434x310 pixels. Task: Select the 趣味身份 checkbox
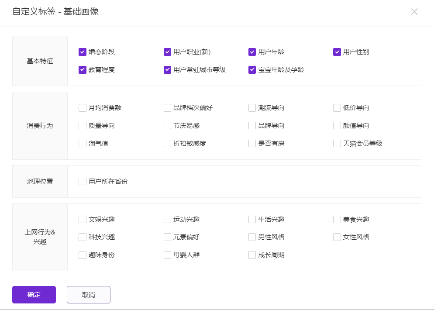coord(83,255)
